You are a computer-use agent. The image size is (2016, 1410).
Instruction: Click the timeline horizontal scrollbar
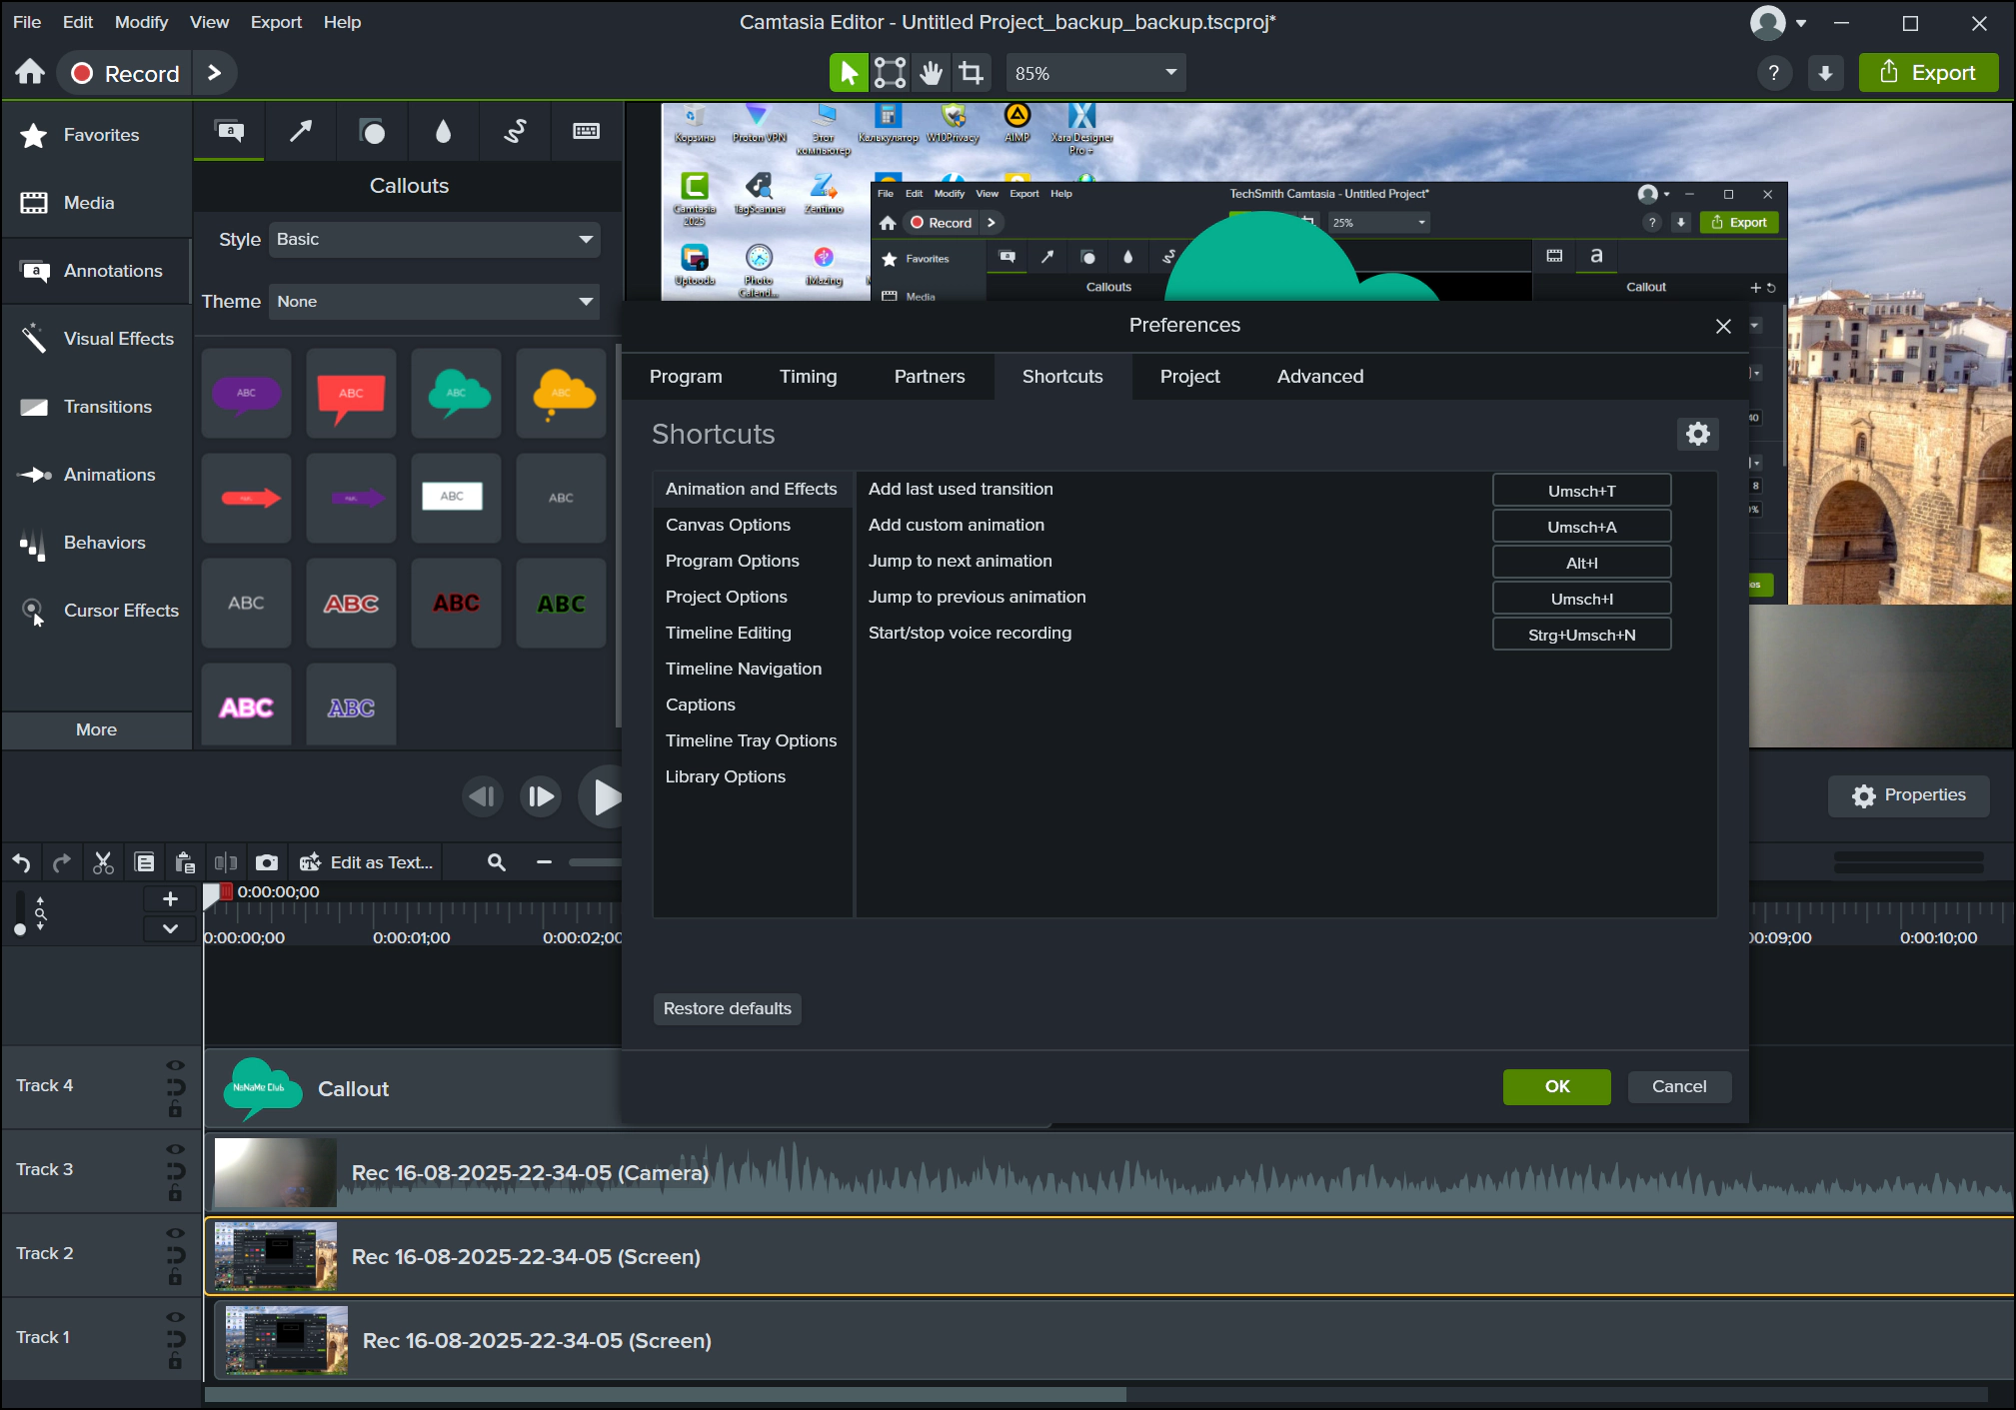tap(665, 1394)
